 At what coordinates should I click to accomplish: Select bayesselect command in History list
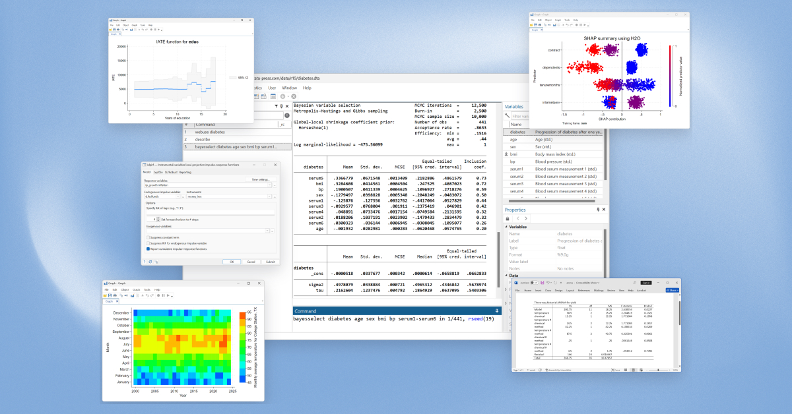238,147
